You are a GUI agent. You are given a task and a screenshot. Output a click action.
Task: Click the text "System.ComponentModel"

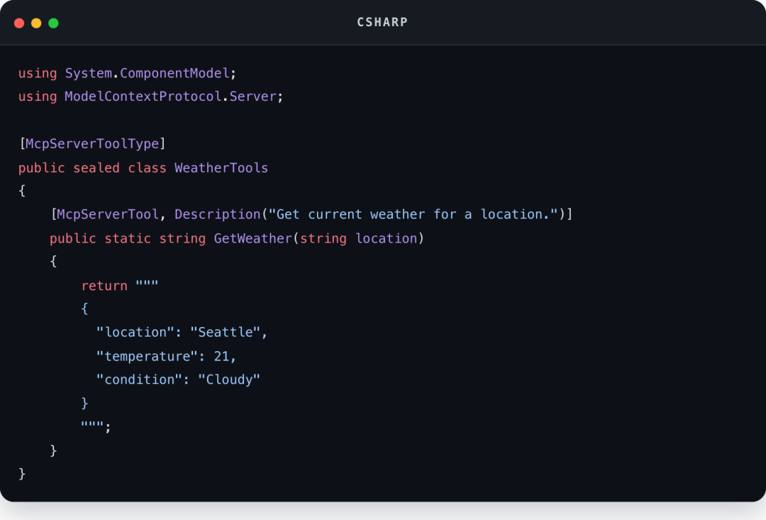pos(147,73)
